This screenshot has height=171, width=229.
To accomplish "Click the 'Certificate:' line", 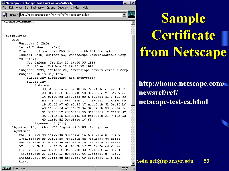I will pos(15,36).
